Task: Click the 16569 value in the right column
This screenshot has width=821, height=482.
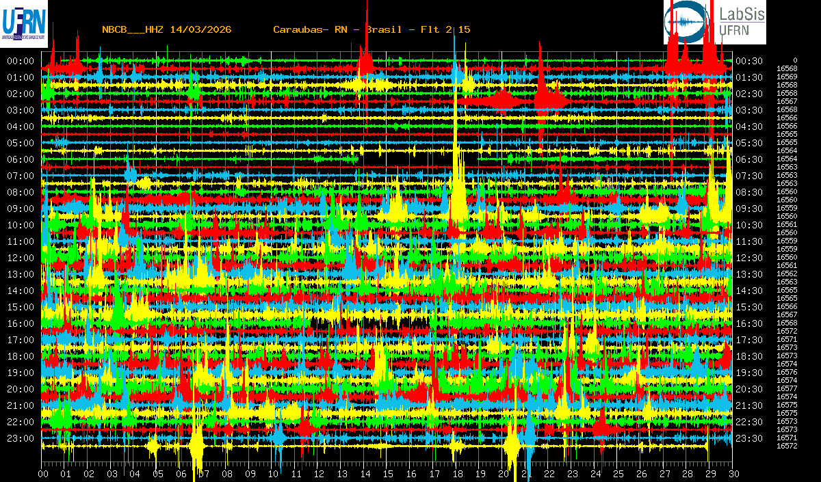Action: 787,77
